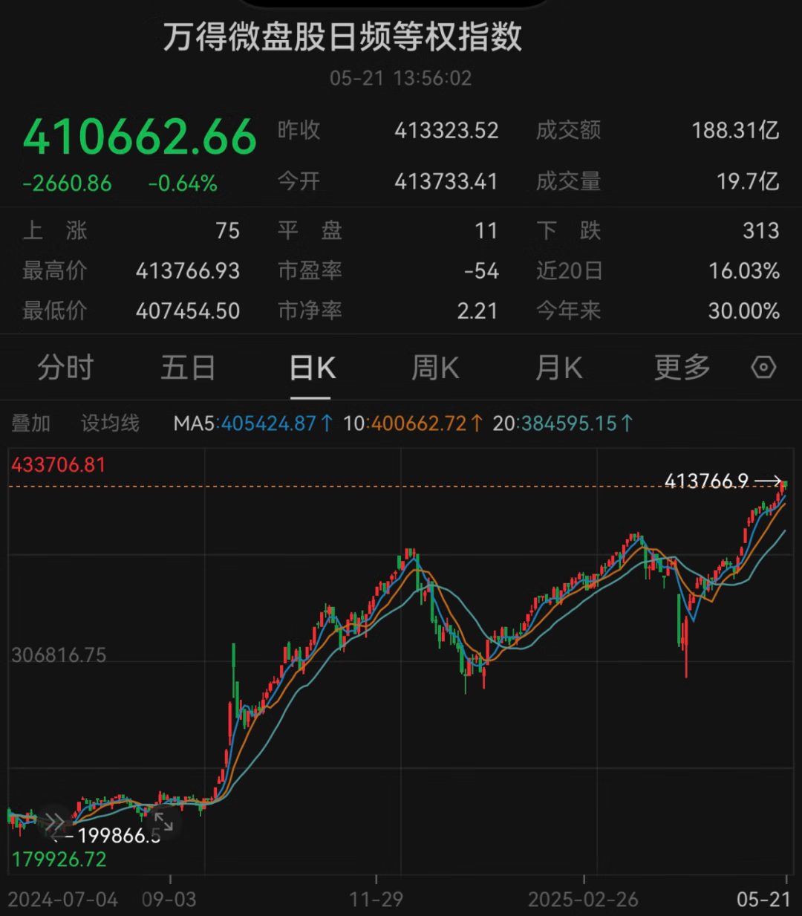Tap the 今开 value 413733.41

pos(446,181)
